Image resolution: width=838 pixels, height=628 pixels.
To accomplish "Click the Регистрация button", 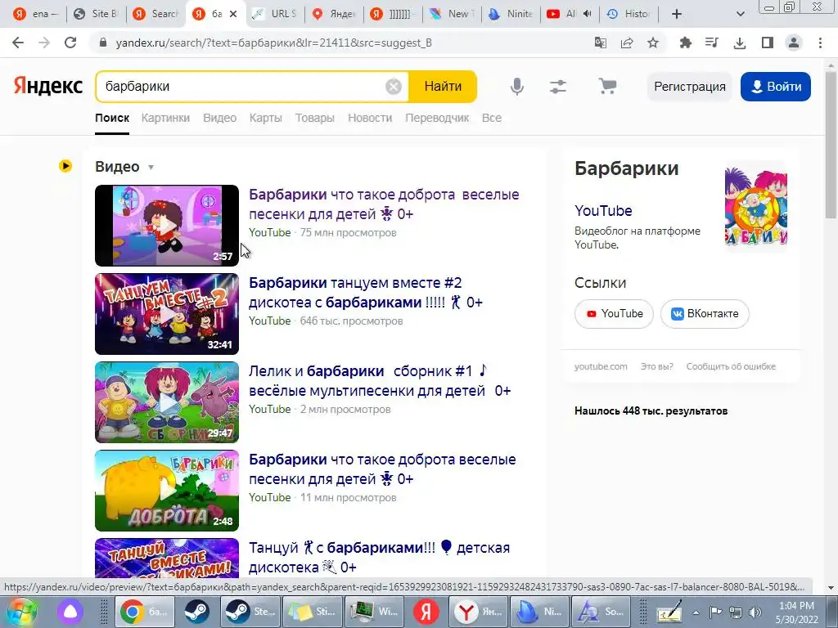I will pos(689,87).
